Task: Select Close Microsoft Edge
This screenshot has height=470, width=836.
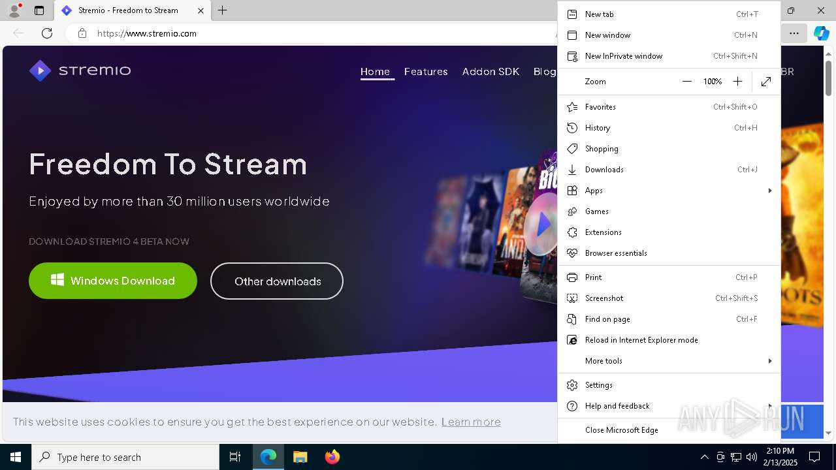Action: pyautogui.click(x=669, y=430)
